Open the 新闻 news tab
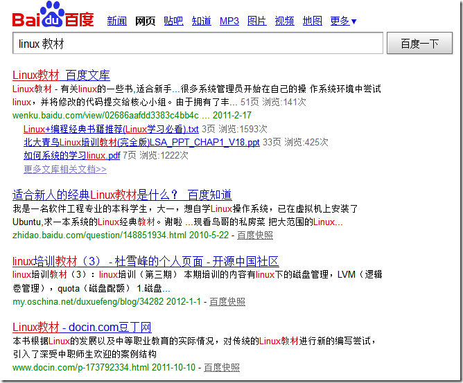The image size is (463, 383). [x=117, y=21]
